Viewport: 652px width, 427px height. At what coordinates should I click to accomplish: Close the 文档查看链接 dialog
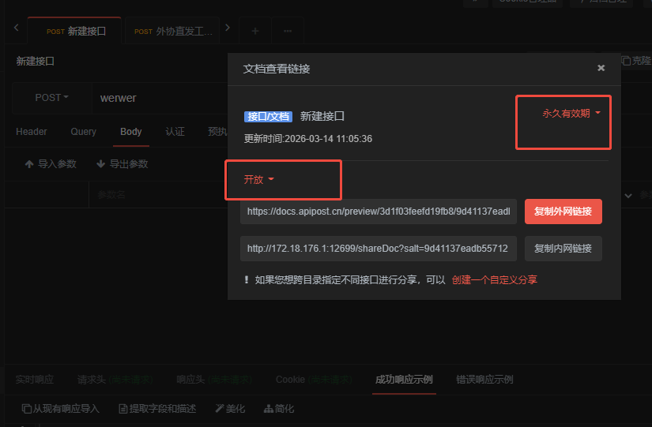click(601, 68)
